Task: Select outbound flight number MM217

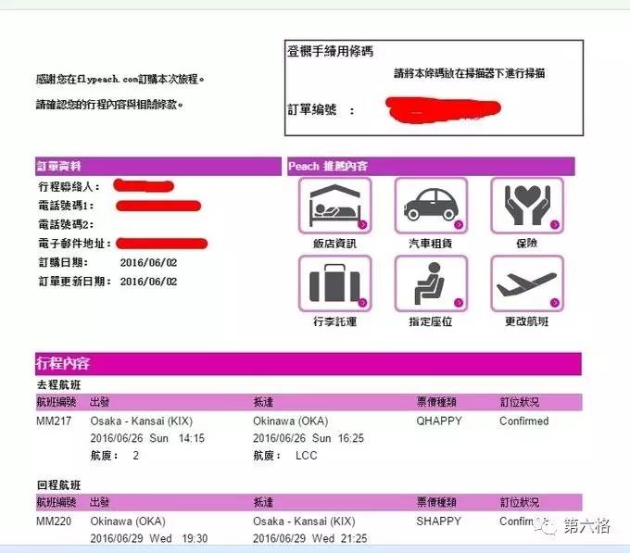Action: pyautogui.click(x=54, y=421)
